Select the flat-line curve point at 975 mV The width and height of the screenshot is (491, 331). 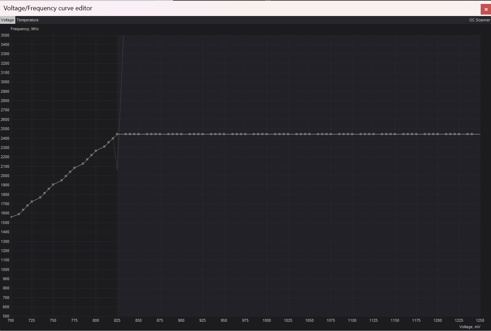click(245, 134)
